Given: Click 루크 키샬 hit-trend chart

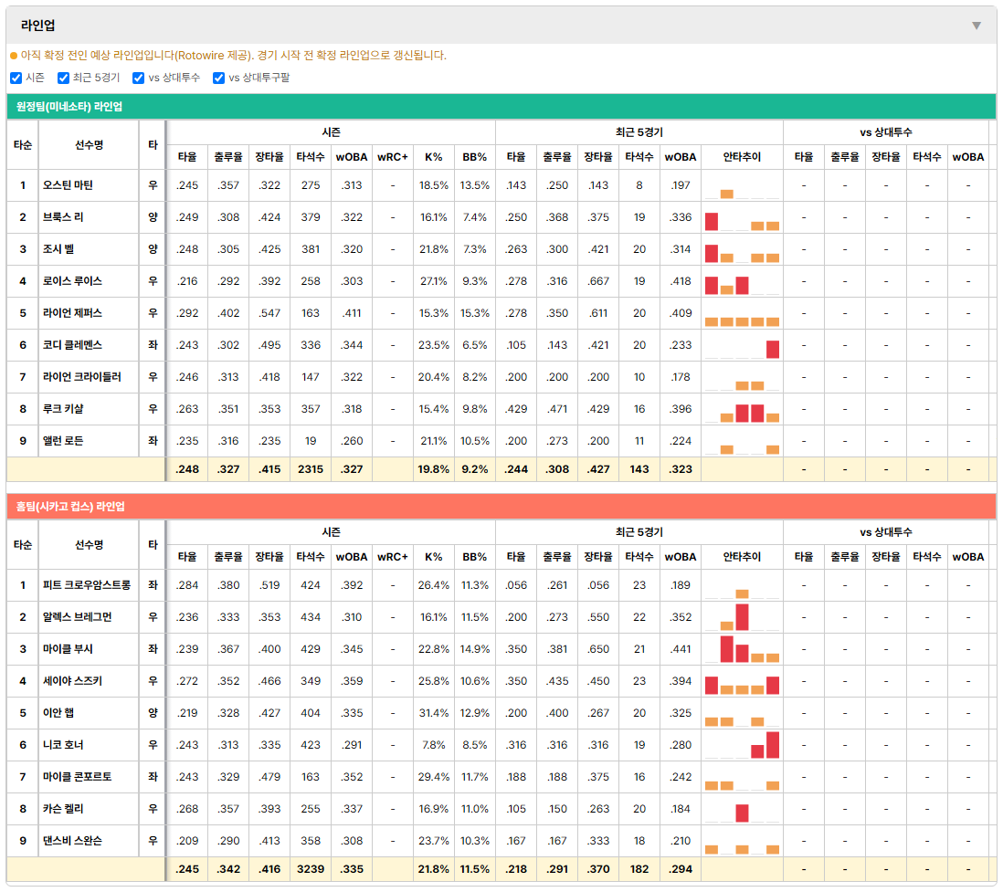Looking at the screenshot, I should (x=742, y=410).
